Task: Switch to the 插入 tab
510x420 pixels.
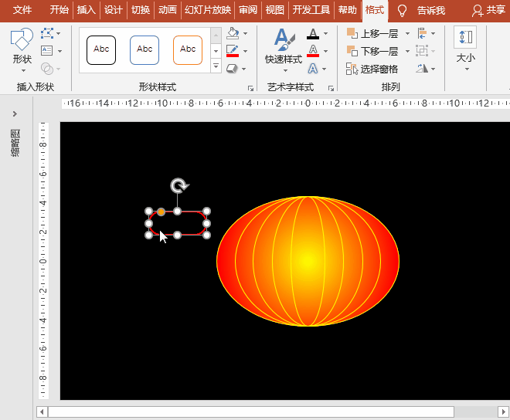Action: [x=87, y=10]
